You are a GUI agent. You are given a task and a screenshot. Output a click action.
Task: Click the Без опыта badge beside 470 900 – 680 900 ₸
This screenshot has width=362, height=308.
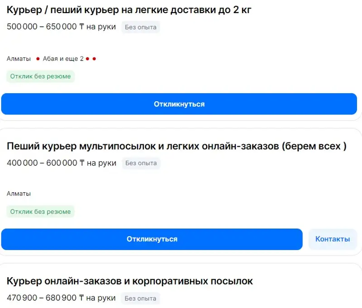pos(141,299)
